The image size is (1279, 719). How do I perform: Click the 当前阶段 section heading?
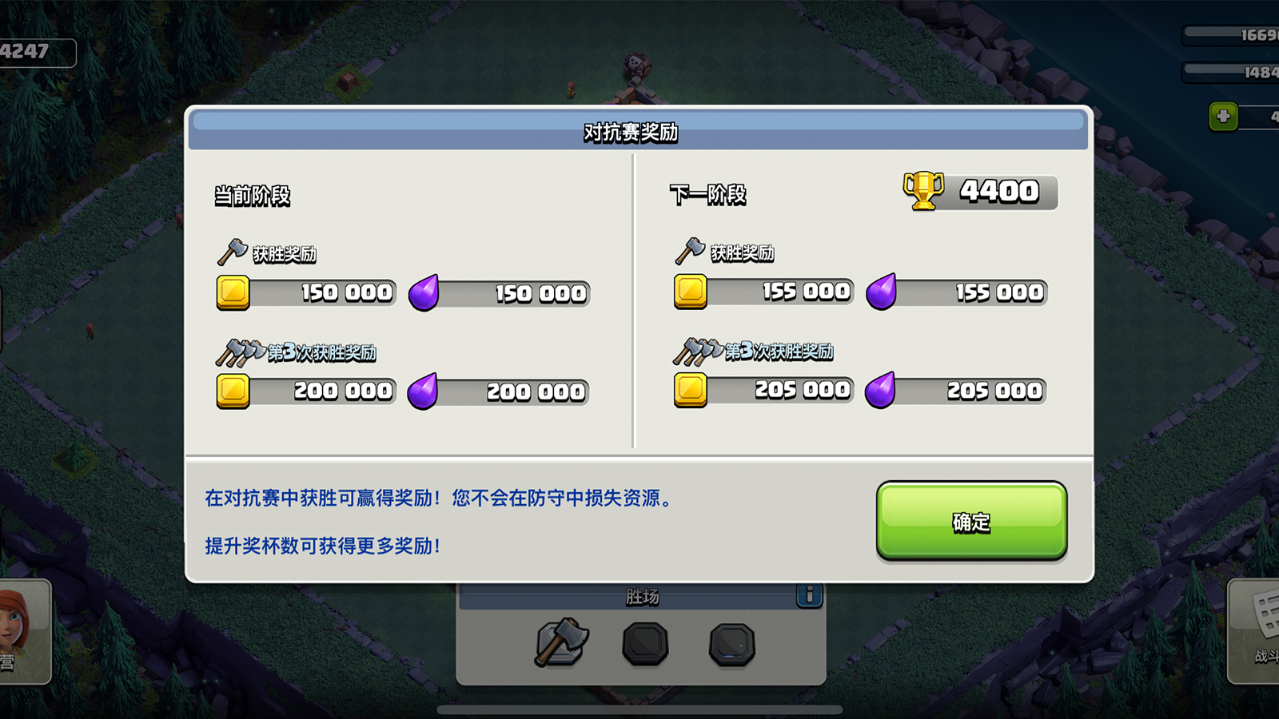click(x=253, y=196)
